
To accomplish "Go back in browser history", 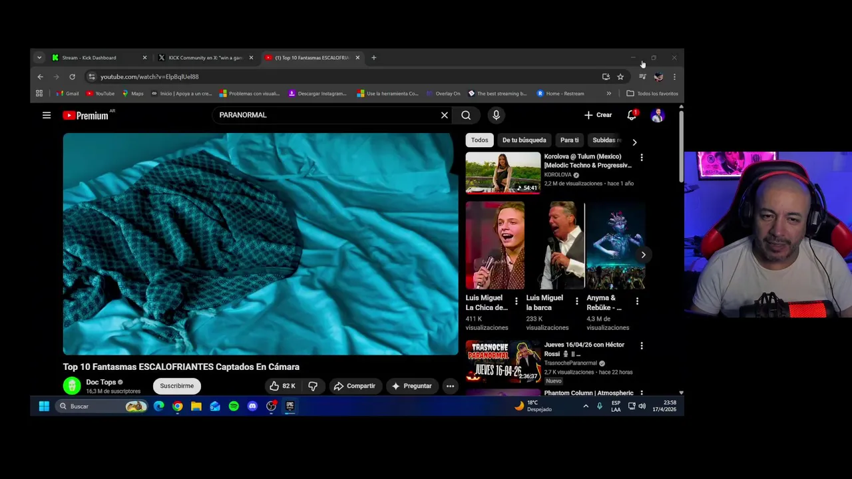I will pyautogui.click(x=40, y=77).
